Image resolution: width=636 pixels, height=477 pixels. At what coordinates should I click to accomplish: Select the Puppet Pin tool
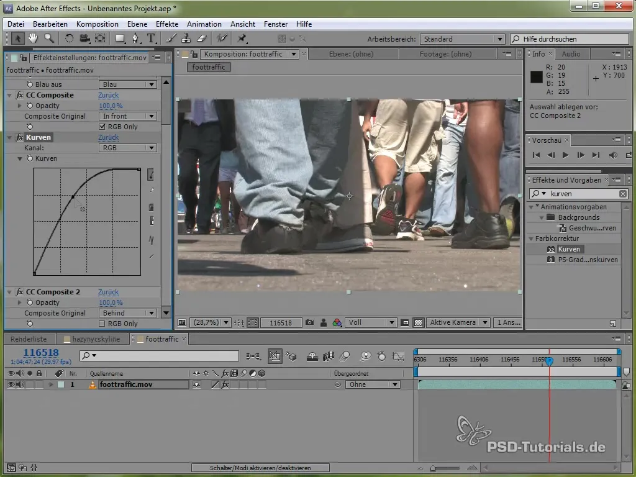point(242,39)
